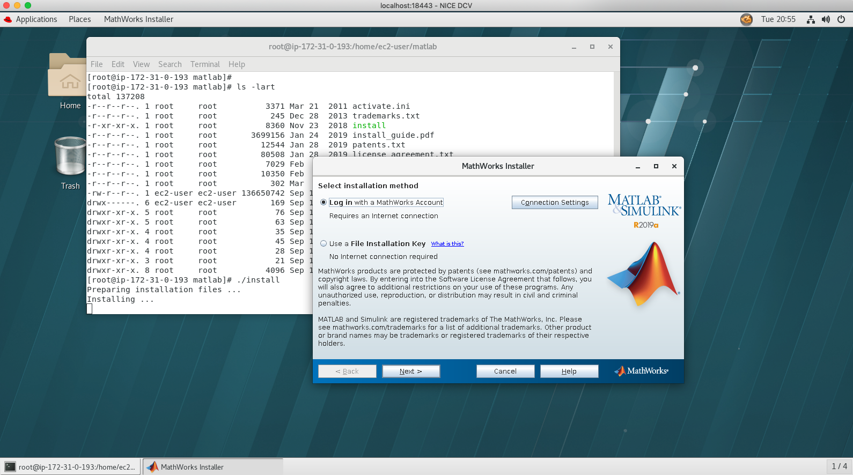Viewport: 853px width, 475px height.
Task: Click the Next button
Action: pos(411,372)
